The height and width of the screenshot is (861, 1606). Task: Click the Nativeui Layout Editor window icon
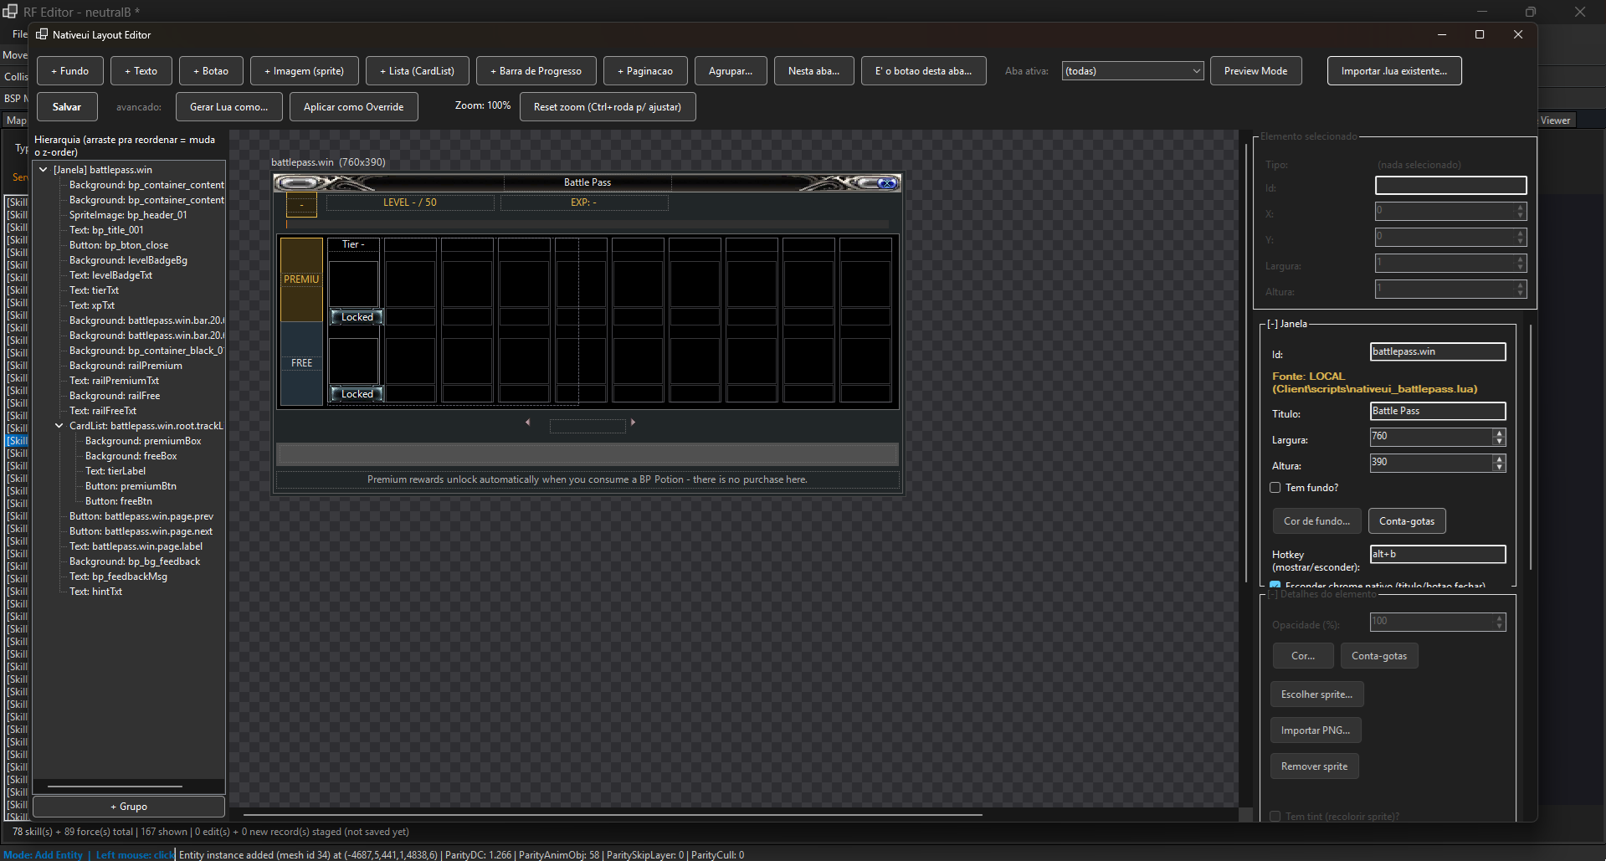click(42, 34)
